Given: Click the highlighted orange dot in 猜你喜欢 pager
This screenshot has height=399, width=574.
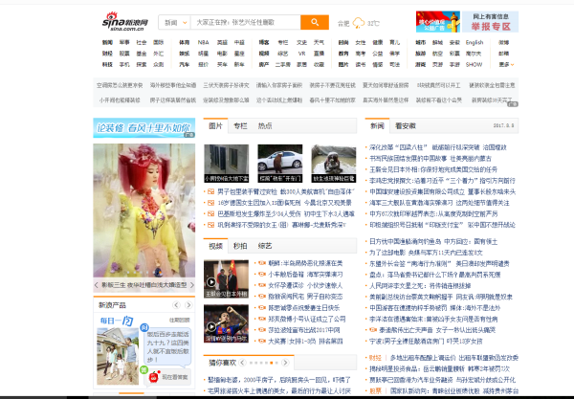Looking at the screenshot, I should (x=272, y=363).
